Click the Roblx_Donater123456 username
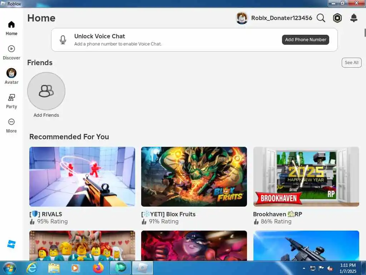Screen dimensions: 366x275 point(282,18)
